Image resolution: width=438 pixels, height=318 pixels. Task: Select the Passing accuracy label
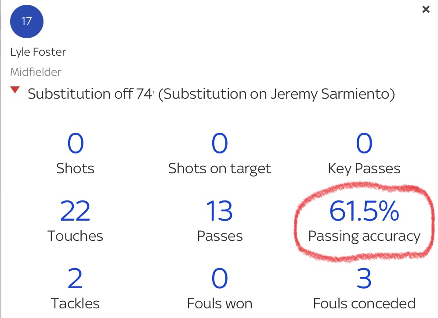364,236
